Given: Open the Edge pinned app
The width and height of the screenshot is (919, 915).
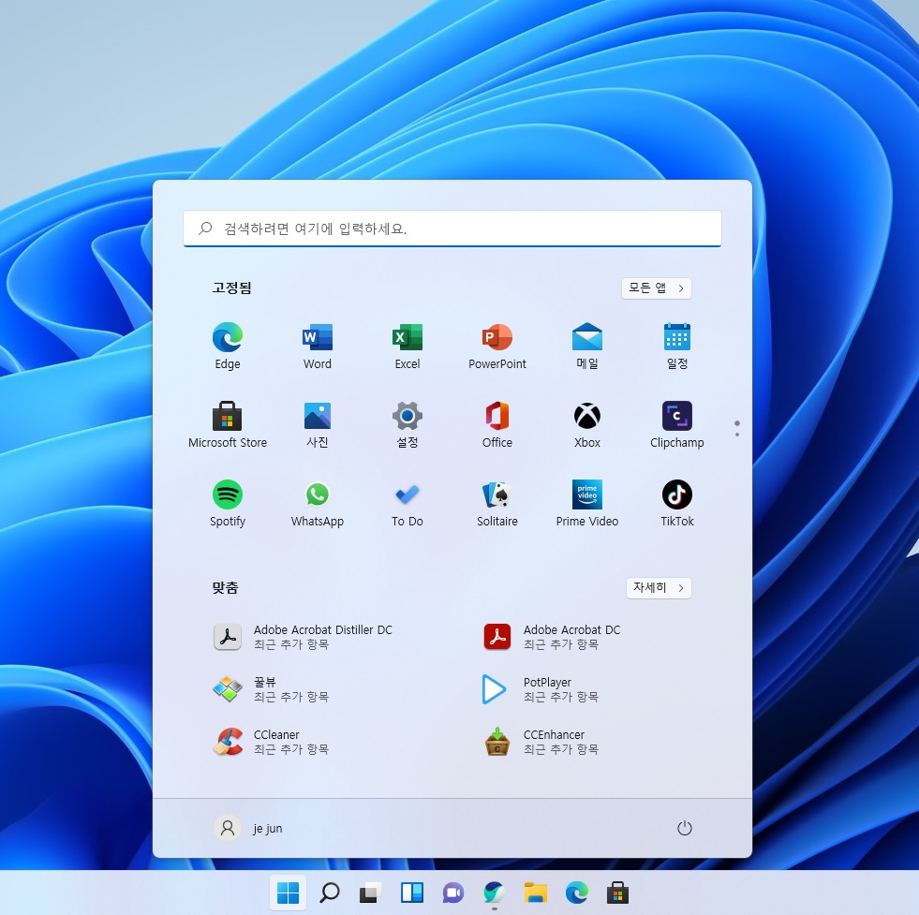Looking at the screenshot, I should [228, 346].
